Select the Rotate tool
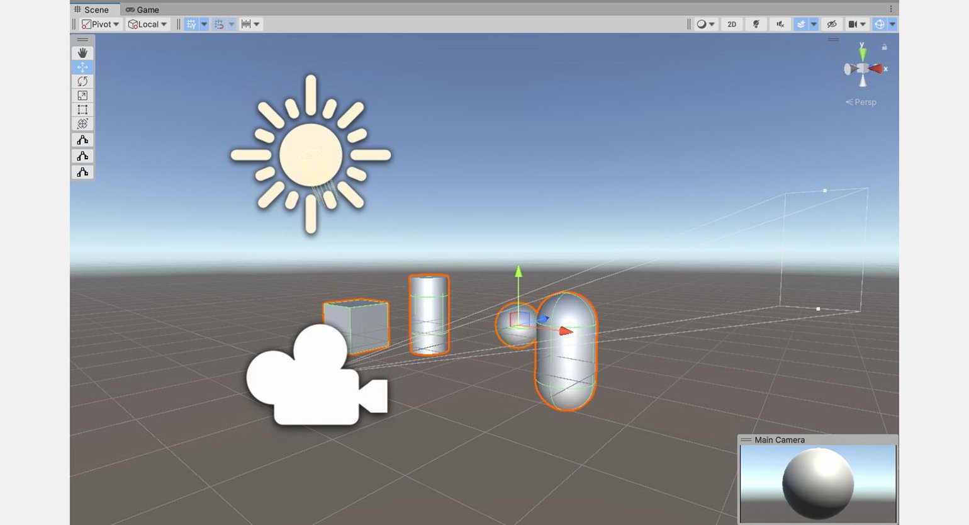The height and width of the screenshot is (525, 969). point(82,81)
